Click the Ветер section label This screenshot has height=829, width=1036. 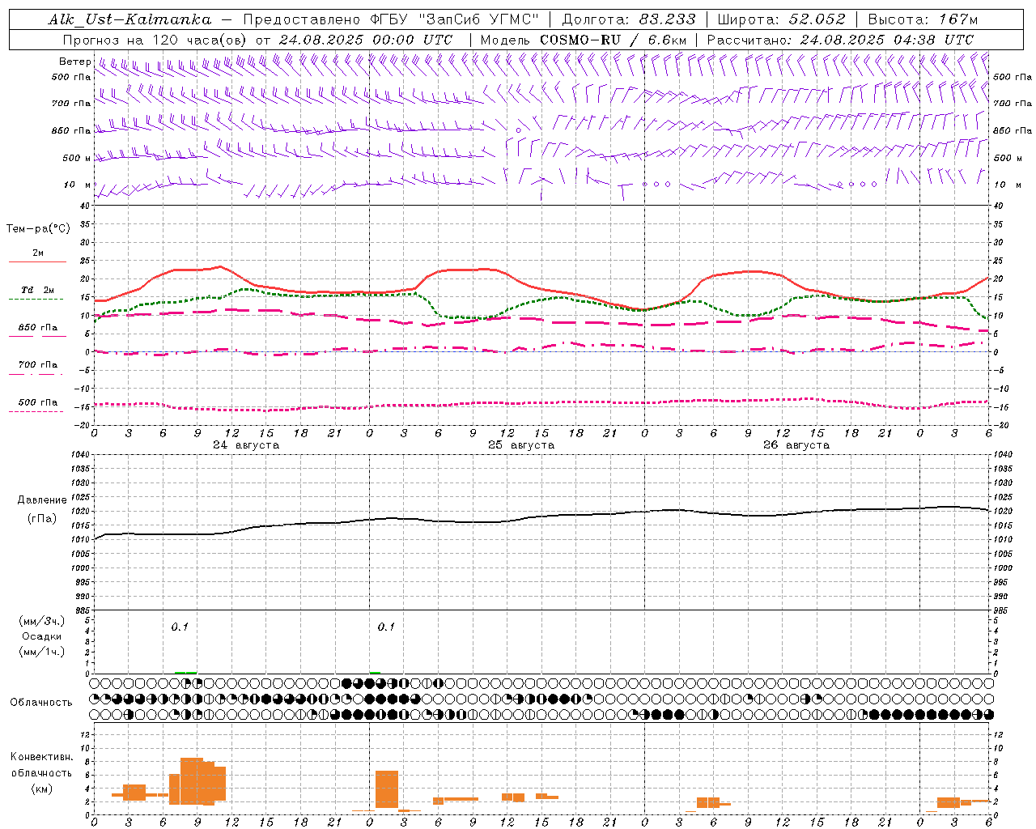pos(74,62)
